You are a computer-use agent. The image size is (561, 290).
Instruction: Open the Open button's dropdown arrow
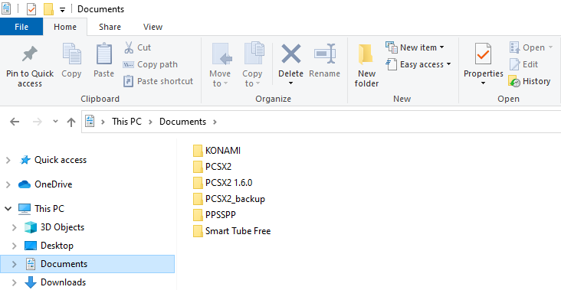click(550, 47)
